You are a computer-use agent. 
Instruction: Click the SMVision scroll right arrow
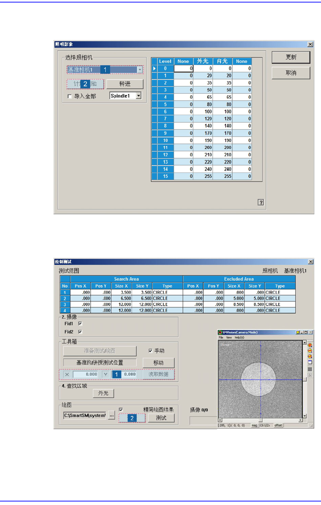tap(301, 420)
